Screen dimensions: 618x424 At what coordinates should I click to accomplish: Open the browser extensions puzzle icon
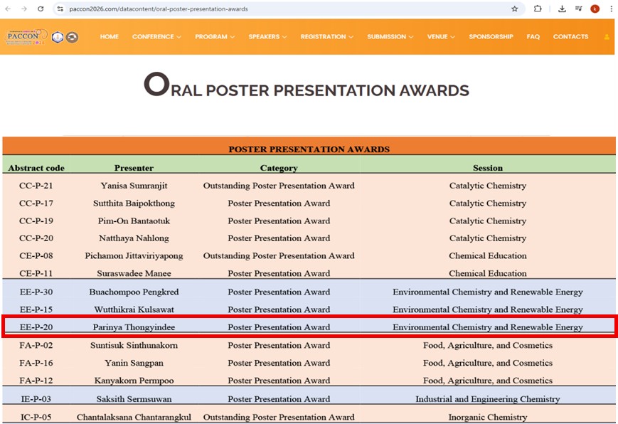(538, 9)
